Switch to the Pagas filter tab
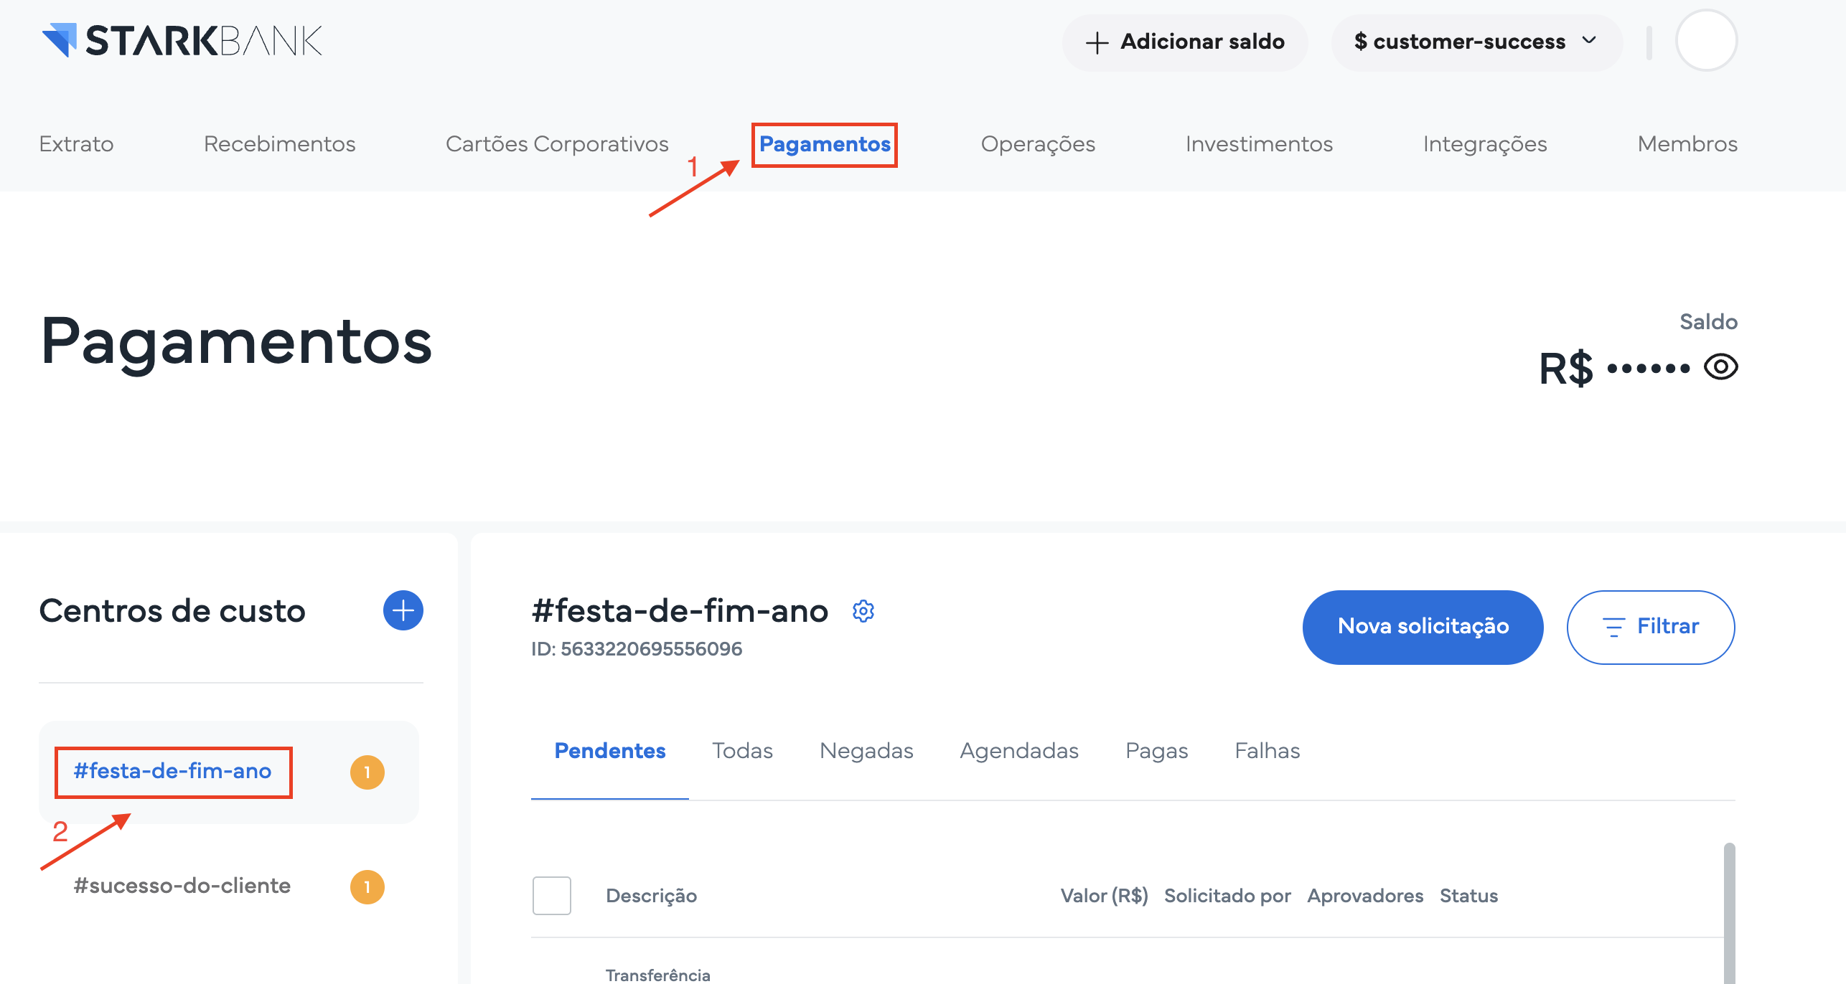Image resolution: width=1846 pixels, height=984 pixels. [x=1156, y=751]
